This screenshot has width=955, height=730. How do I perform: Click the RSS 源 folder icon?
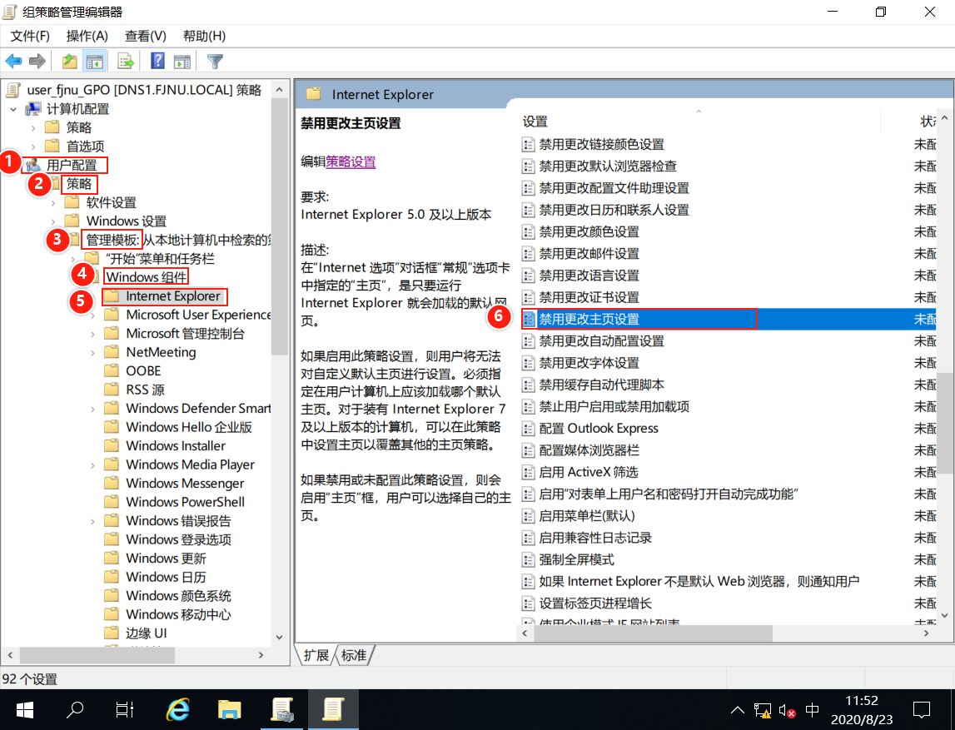pyautogui.click(x=112, y=390)
